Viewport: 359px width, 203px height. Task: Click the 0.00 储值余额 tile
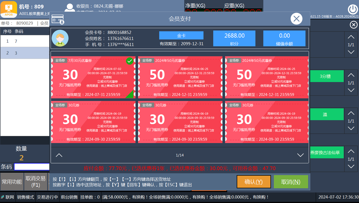coord(284,38)
